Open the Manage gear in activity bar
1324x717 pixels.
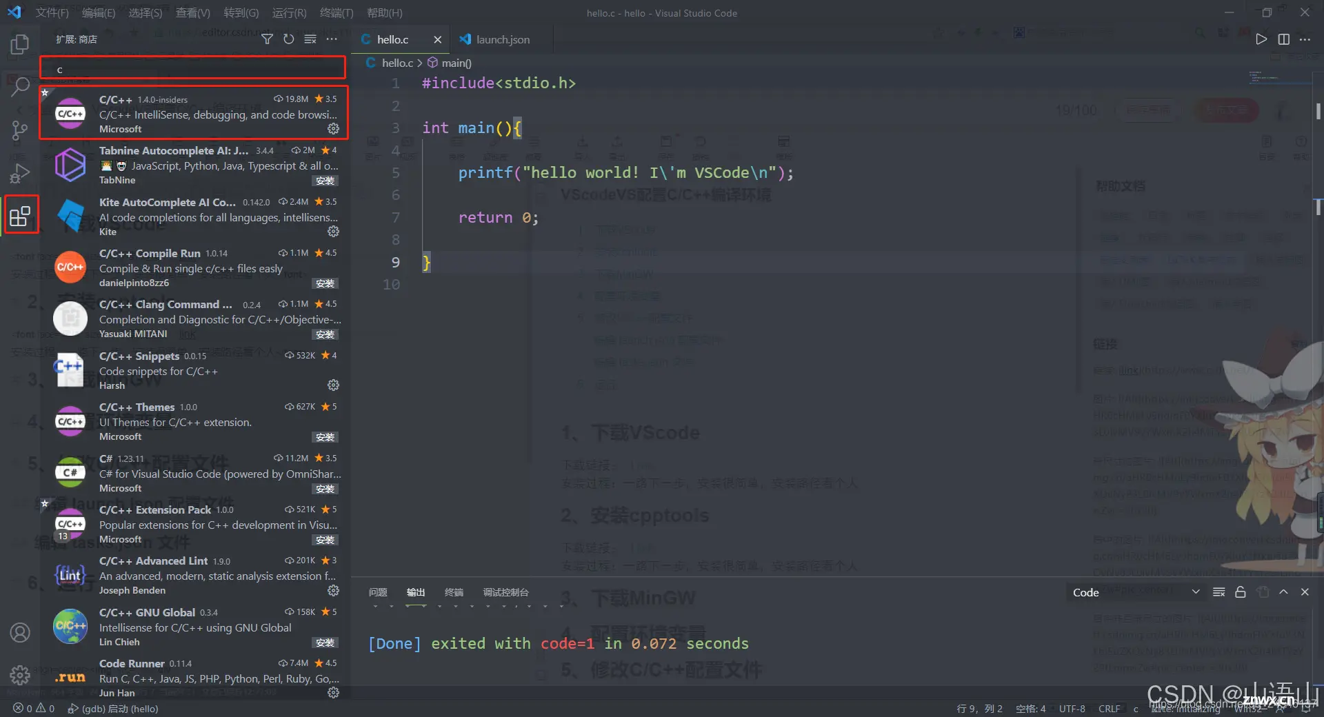pos(20,675)
